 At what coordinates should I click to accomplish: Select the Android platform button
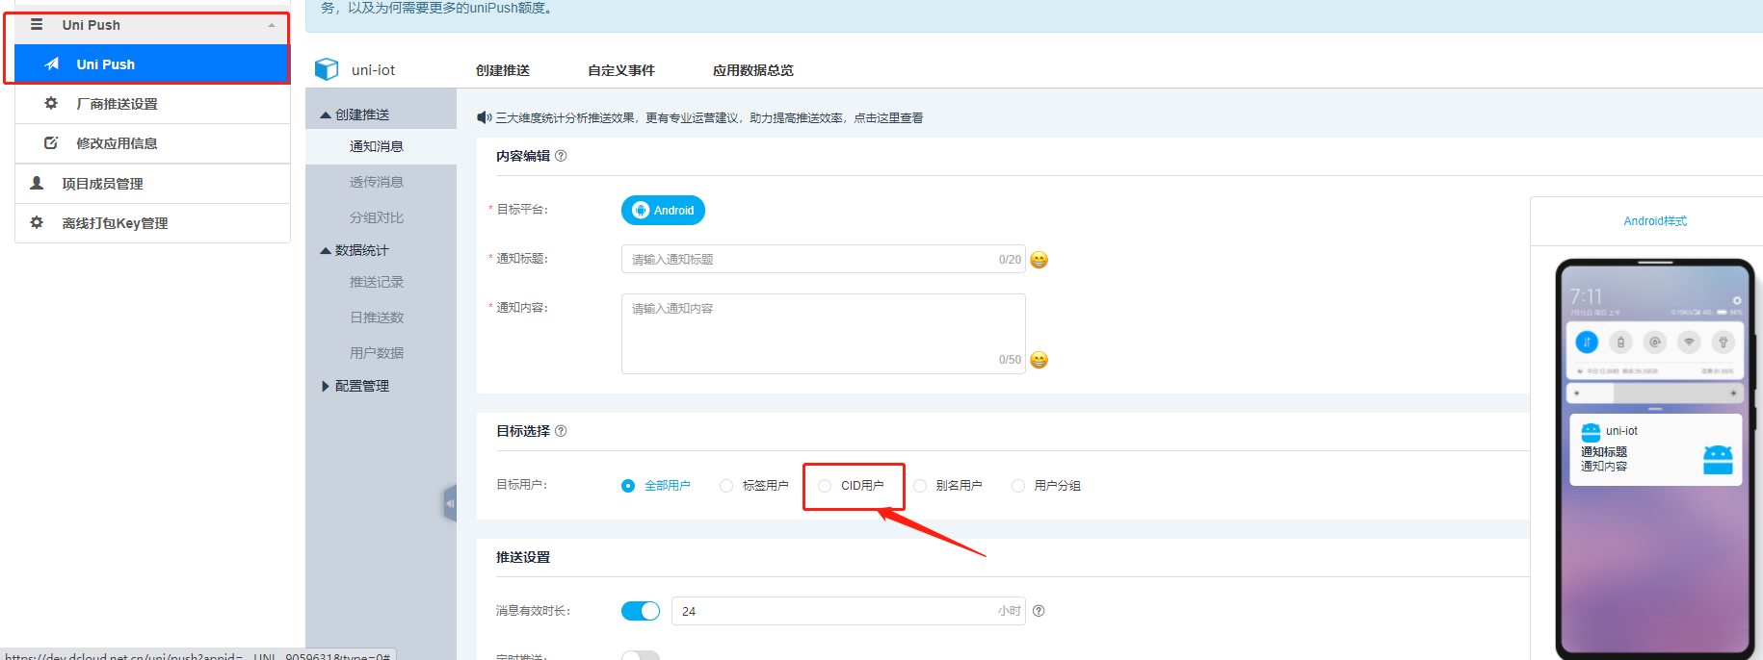click(x=663, y=210)
